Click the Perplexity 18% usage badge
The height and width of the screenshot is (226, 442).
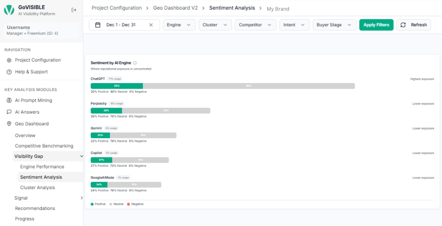(116, 103)
